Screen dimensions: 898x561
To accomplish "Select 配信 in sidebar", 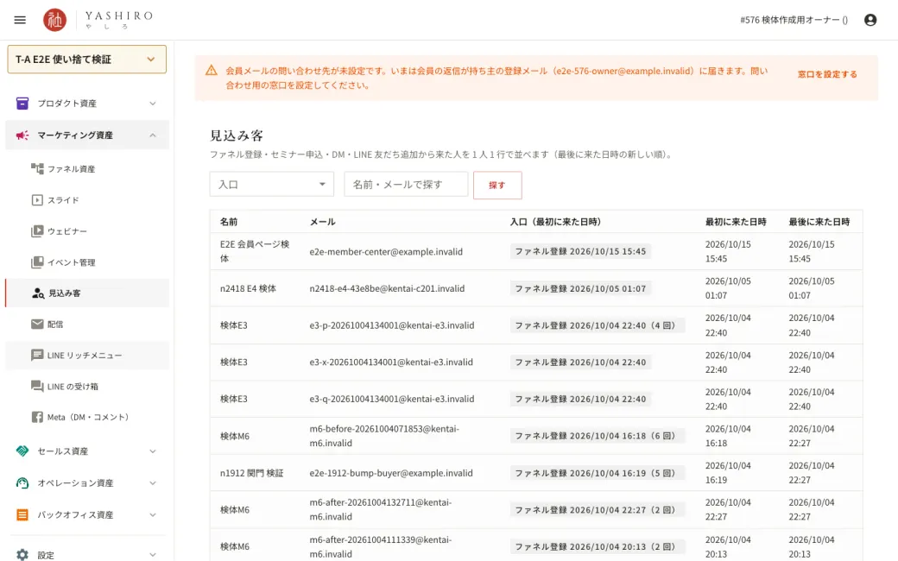I will pyautogui.click(x=87, y=324).
